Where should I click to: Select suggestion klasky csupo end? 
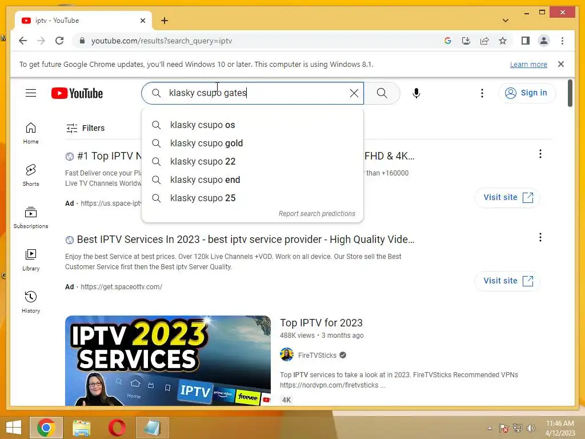pyautogui.click(x=252, y=179)
